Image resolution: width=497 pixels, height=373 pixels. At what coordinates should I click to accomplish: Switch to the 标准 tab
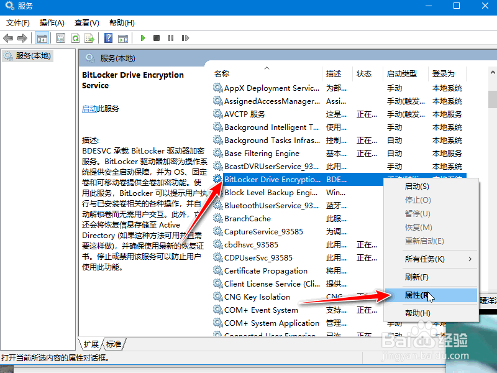pos(114,344)
